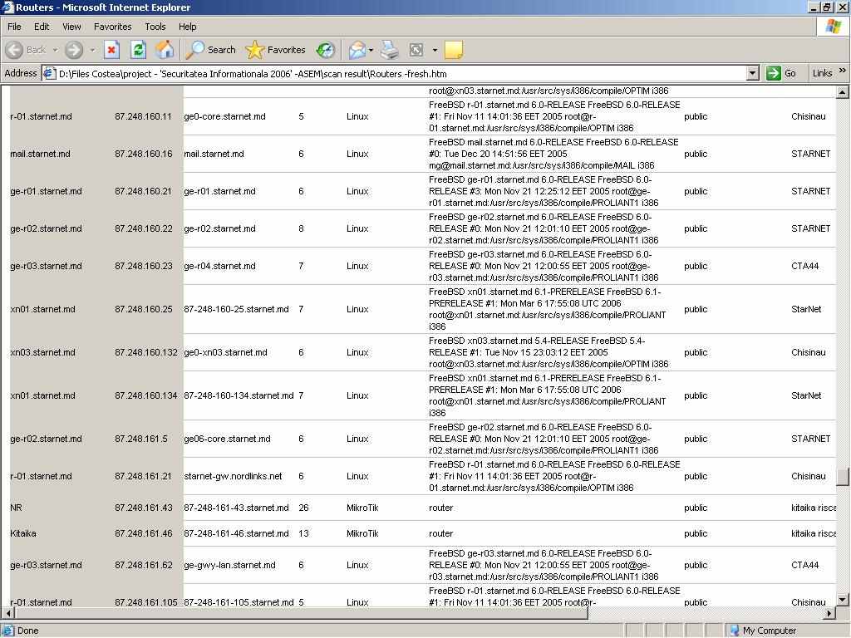Click the Links toolbar label
This screenshot has height=638, width=851.
coord(822,73)
